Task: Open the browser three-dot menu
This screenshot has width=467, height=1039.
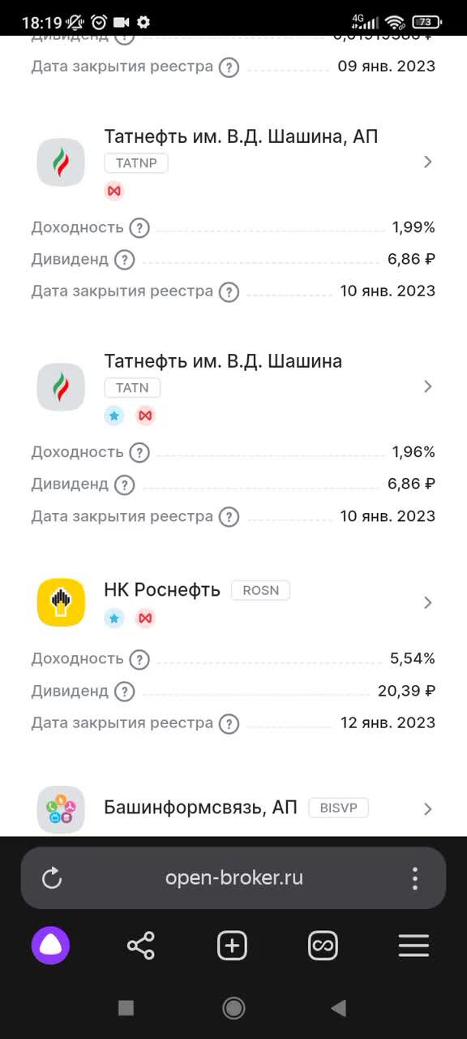Action: [414, 877]
